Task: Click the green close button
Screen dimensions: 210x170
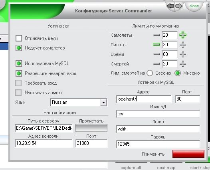Action: click(194, 6)
